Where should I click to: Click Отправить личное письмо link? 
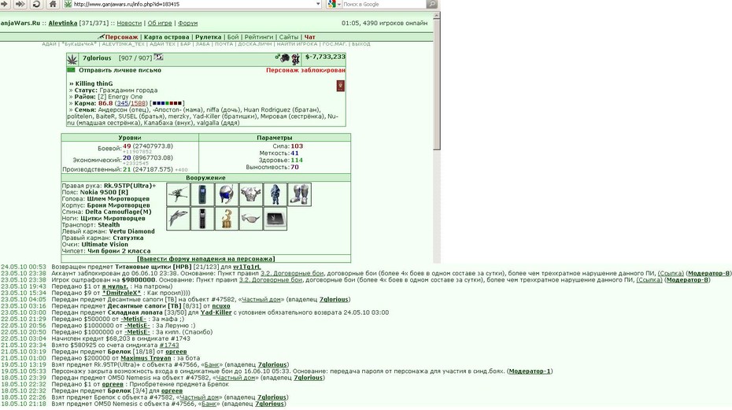pyautogui.click(x=120, y=70)
